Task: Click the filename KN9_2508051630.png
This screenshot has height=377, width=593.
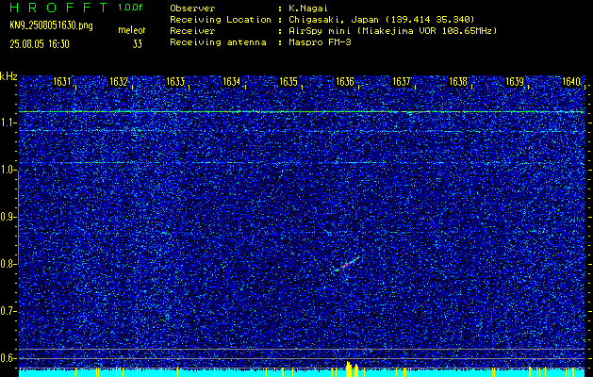Action: [x=51, y=26]
